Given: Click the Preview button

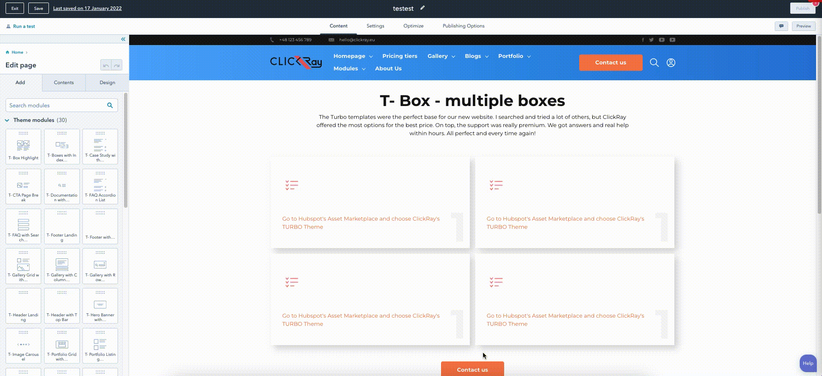Looking at the screenshot, I should (804, 26).
